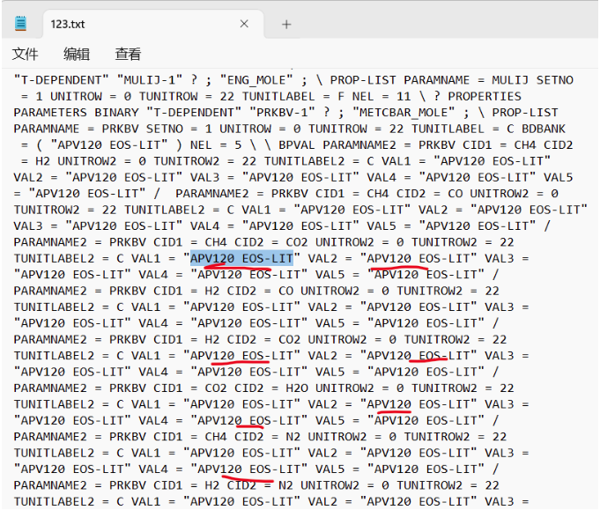The image size is (600, 510).
Task: Click the word "PROPERTIES" in the text
Action: point(485,96)
